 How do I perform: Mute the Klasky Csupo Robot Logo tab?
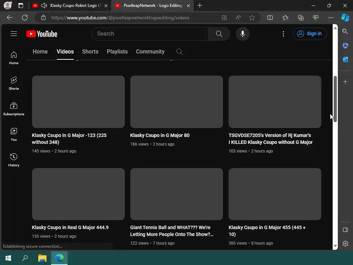tap(44, 6)
